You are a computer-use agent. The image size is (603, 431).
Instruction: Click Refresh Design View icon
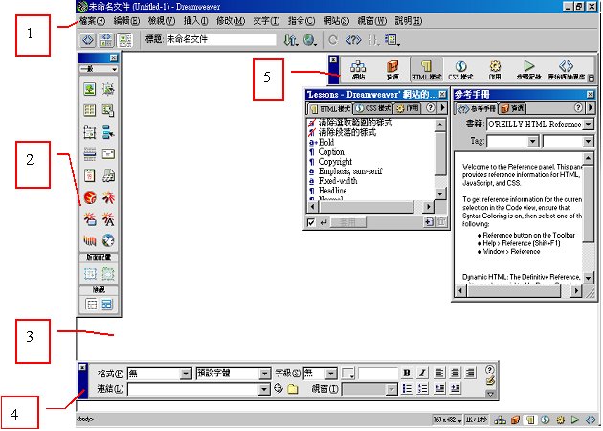tap(333, 40)
